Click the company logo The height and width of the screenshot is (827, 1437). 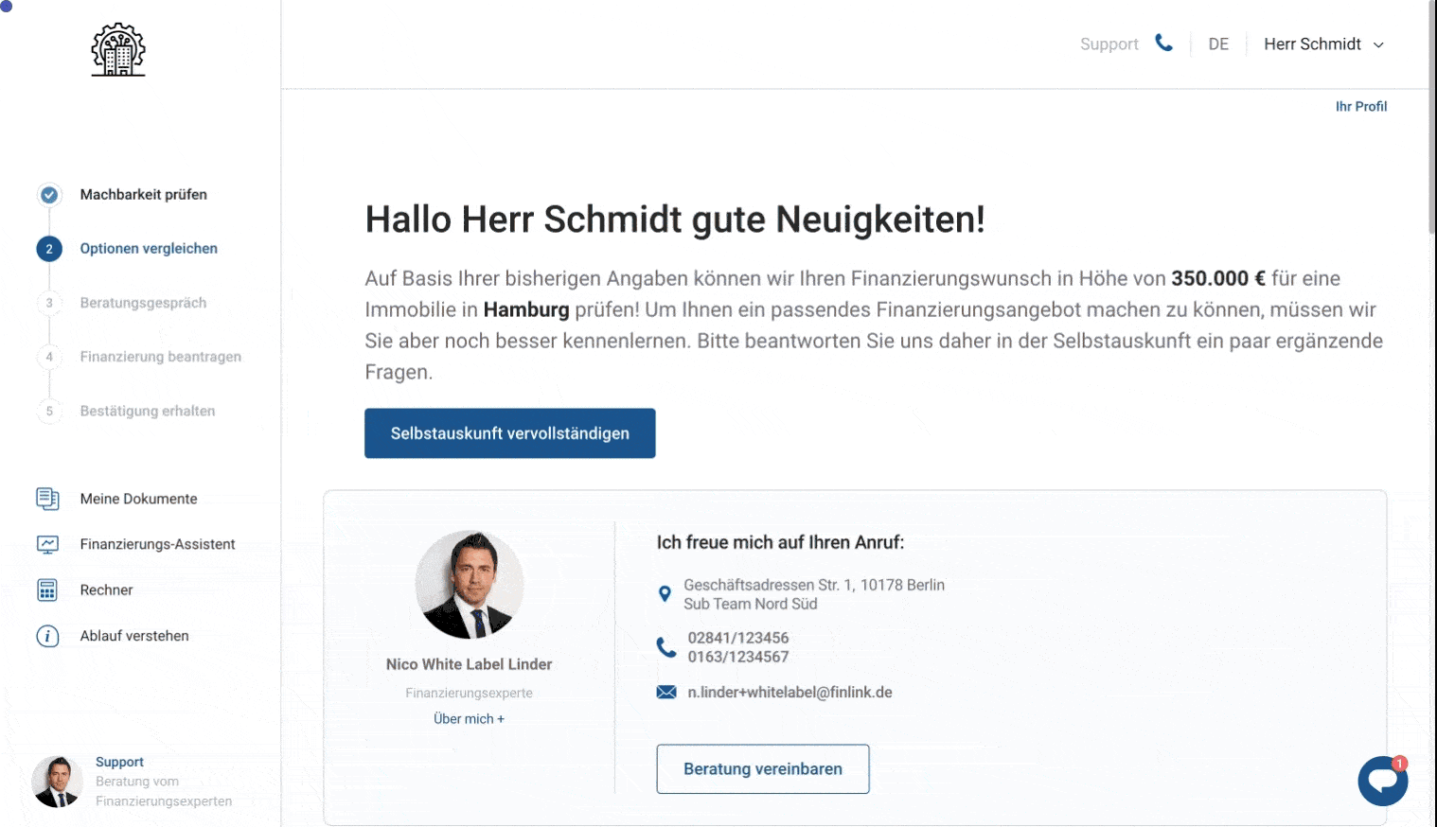pos(117,50)
